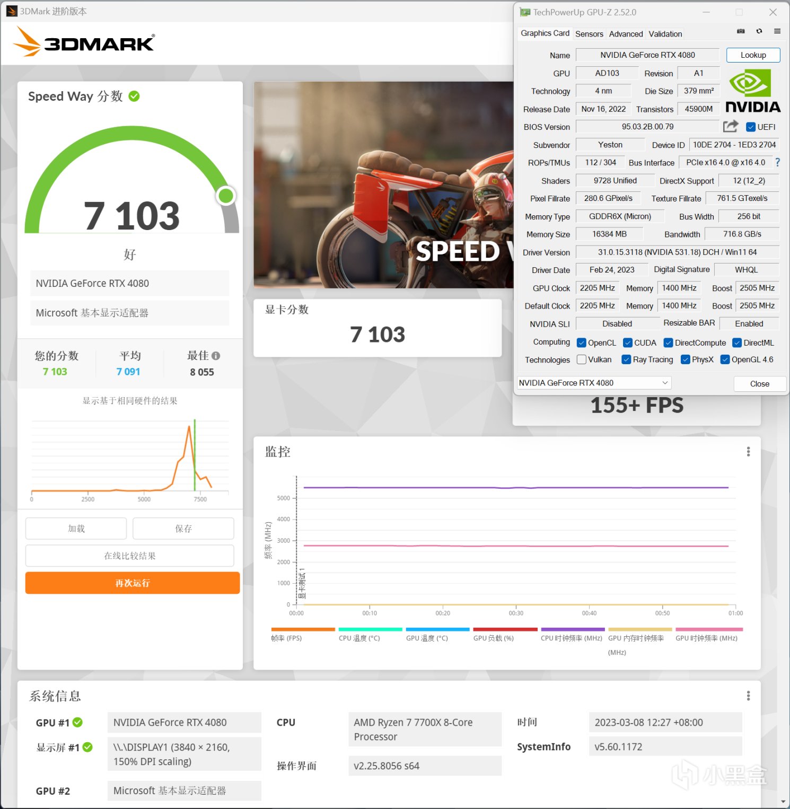
Task: Click the Subvendor value Yeston
Action: pyautogui.click(x=610, y=145)
